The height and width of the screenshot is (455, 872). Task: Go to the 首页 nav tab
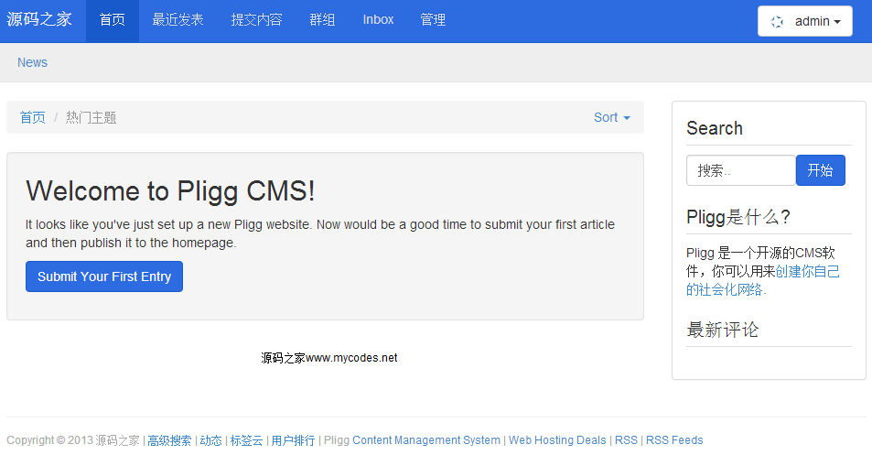(113, 20)
